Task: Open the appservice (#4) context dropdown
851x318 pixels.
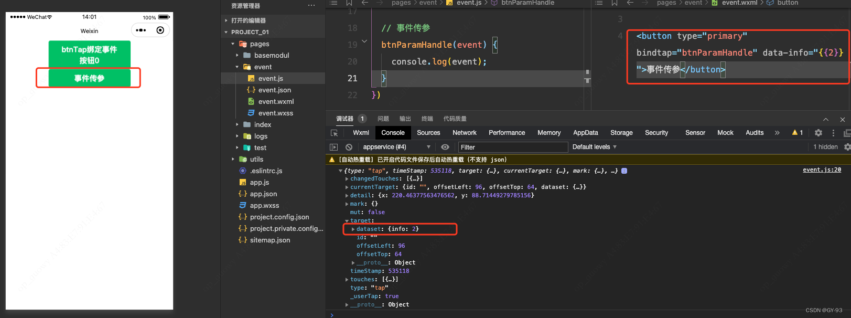Action: (396, 147)
